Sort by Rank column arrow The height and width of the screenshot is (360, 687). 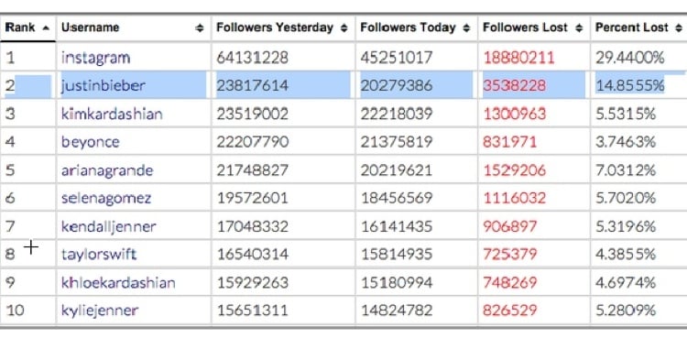point(46,28)
